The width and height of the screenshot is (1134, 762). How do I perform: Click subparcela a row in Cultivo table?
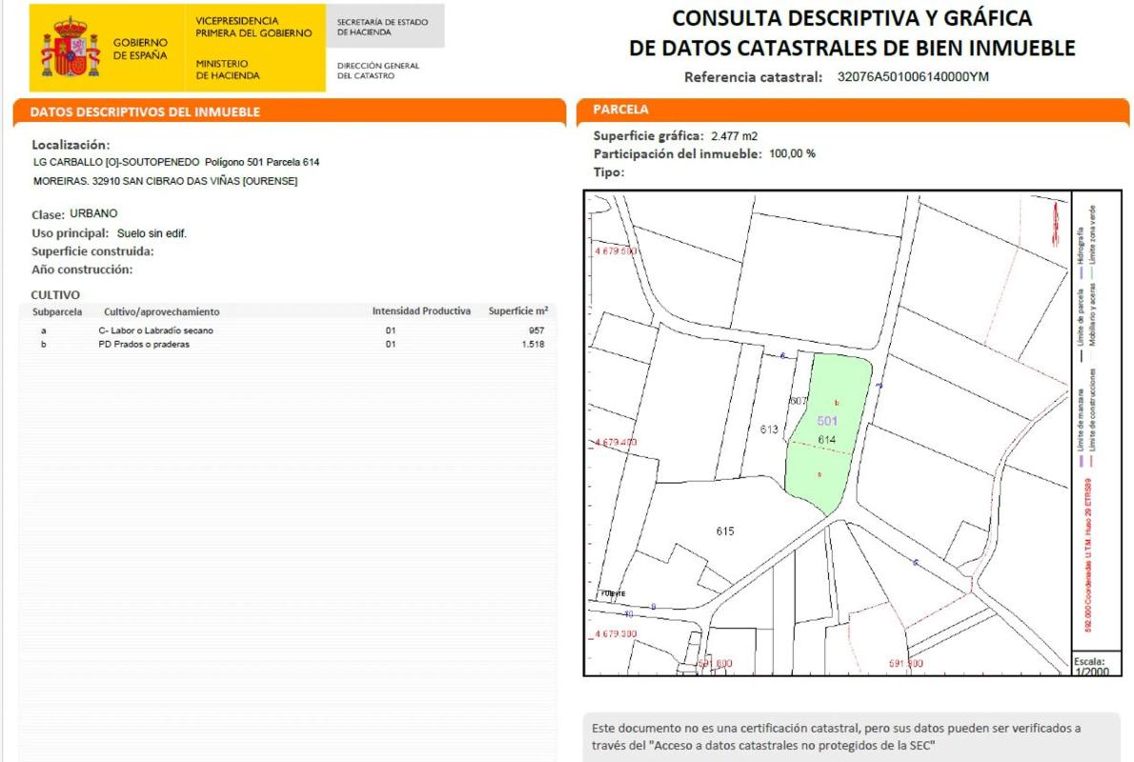pyautogui.click(x=286, y=331)
